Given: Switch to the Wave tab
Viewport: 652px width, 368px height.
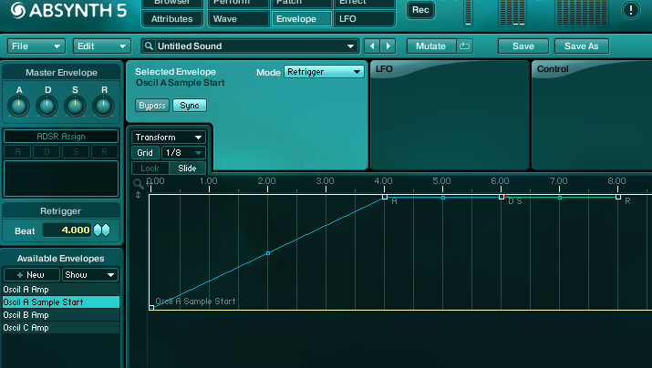Looking at the screenshot, I should 239,19.
